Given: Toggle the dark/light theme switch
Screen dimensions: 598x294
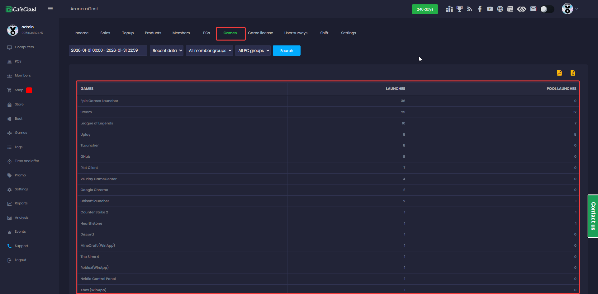Looking at the screenshot, I should [547, 9].
